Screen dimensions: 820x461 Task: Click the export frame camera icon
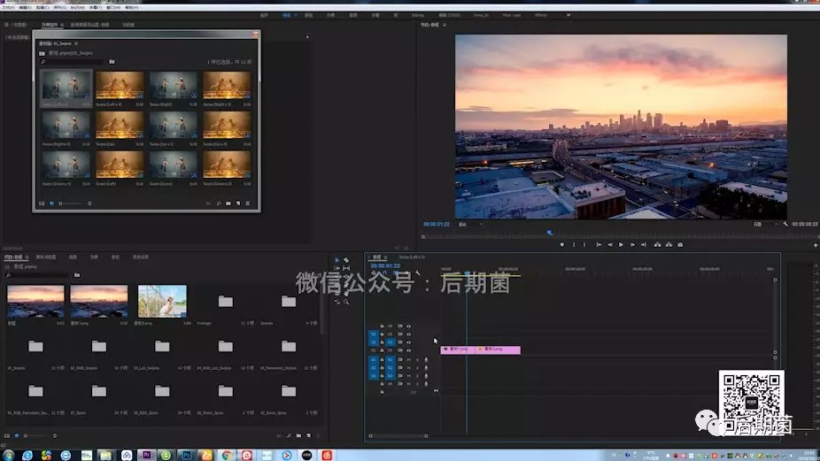coord(680,244)
